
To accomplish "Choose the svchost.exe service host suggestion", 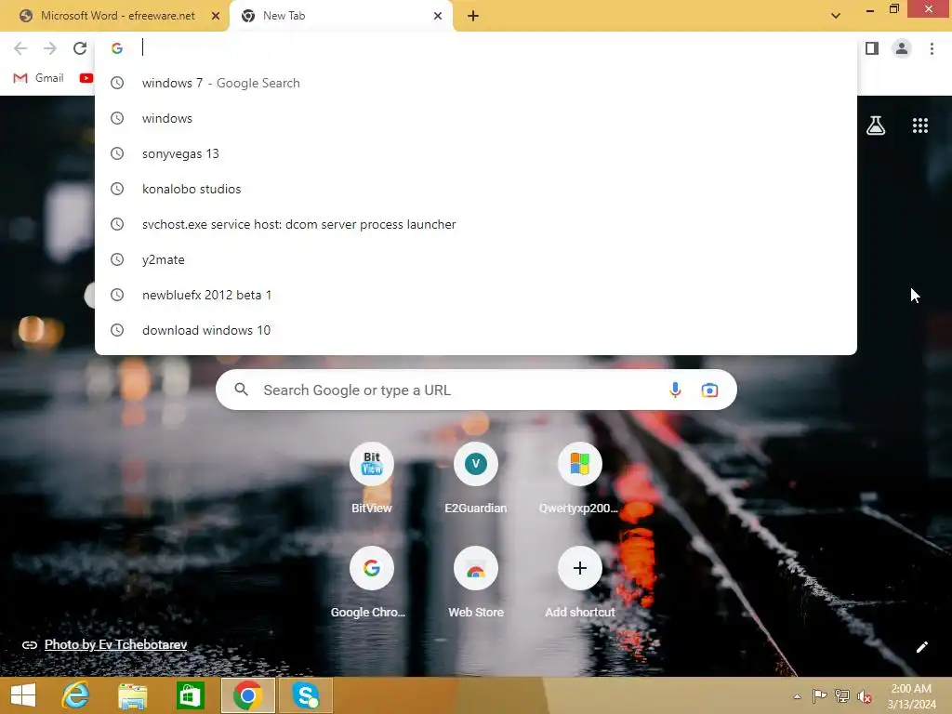I will [x=476, y=224].
